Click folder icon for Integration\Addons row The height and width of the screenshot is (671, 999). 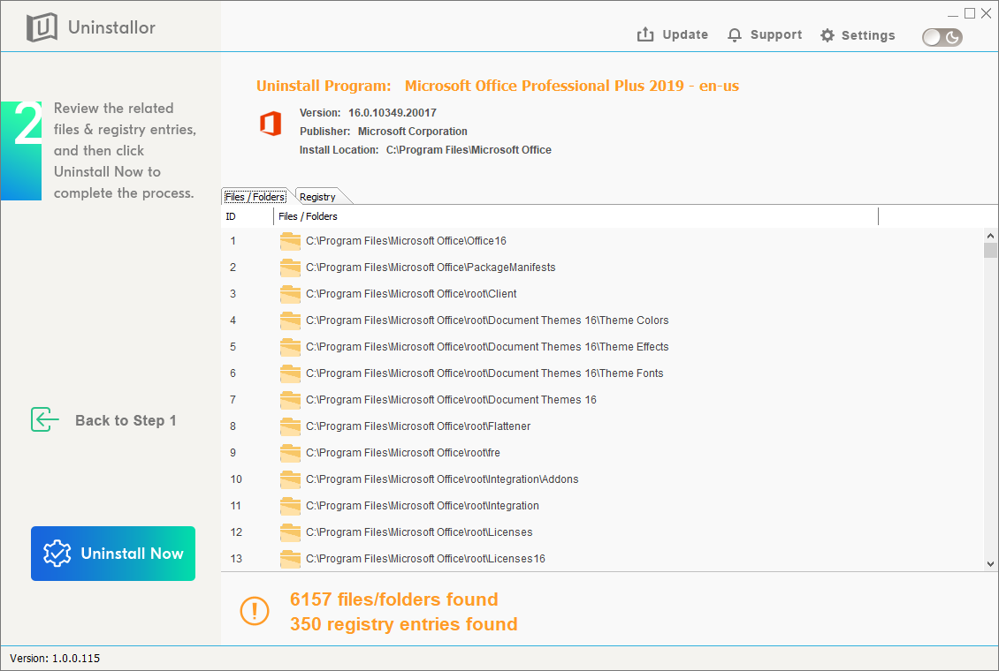(290, 479)
